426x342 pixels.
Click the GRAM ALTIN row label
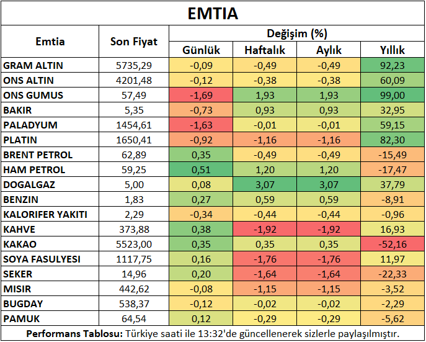point(33,65)
